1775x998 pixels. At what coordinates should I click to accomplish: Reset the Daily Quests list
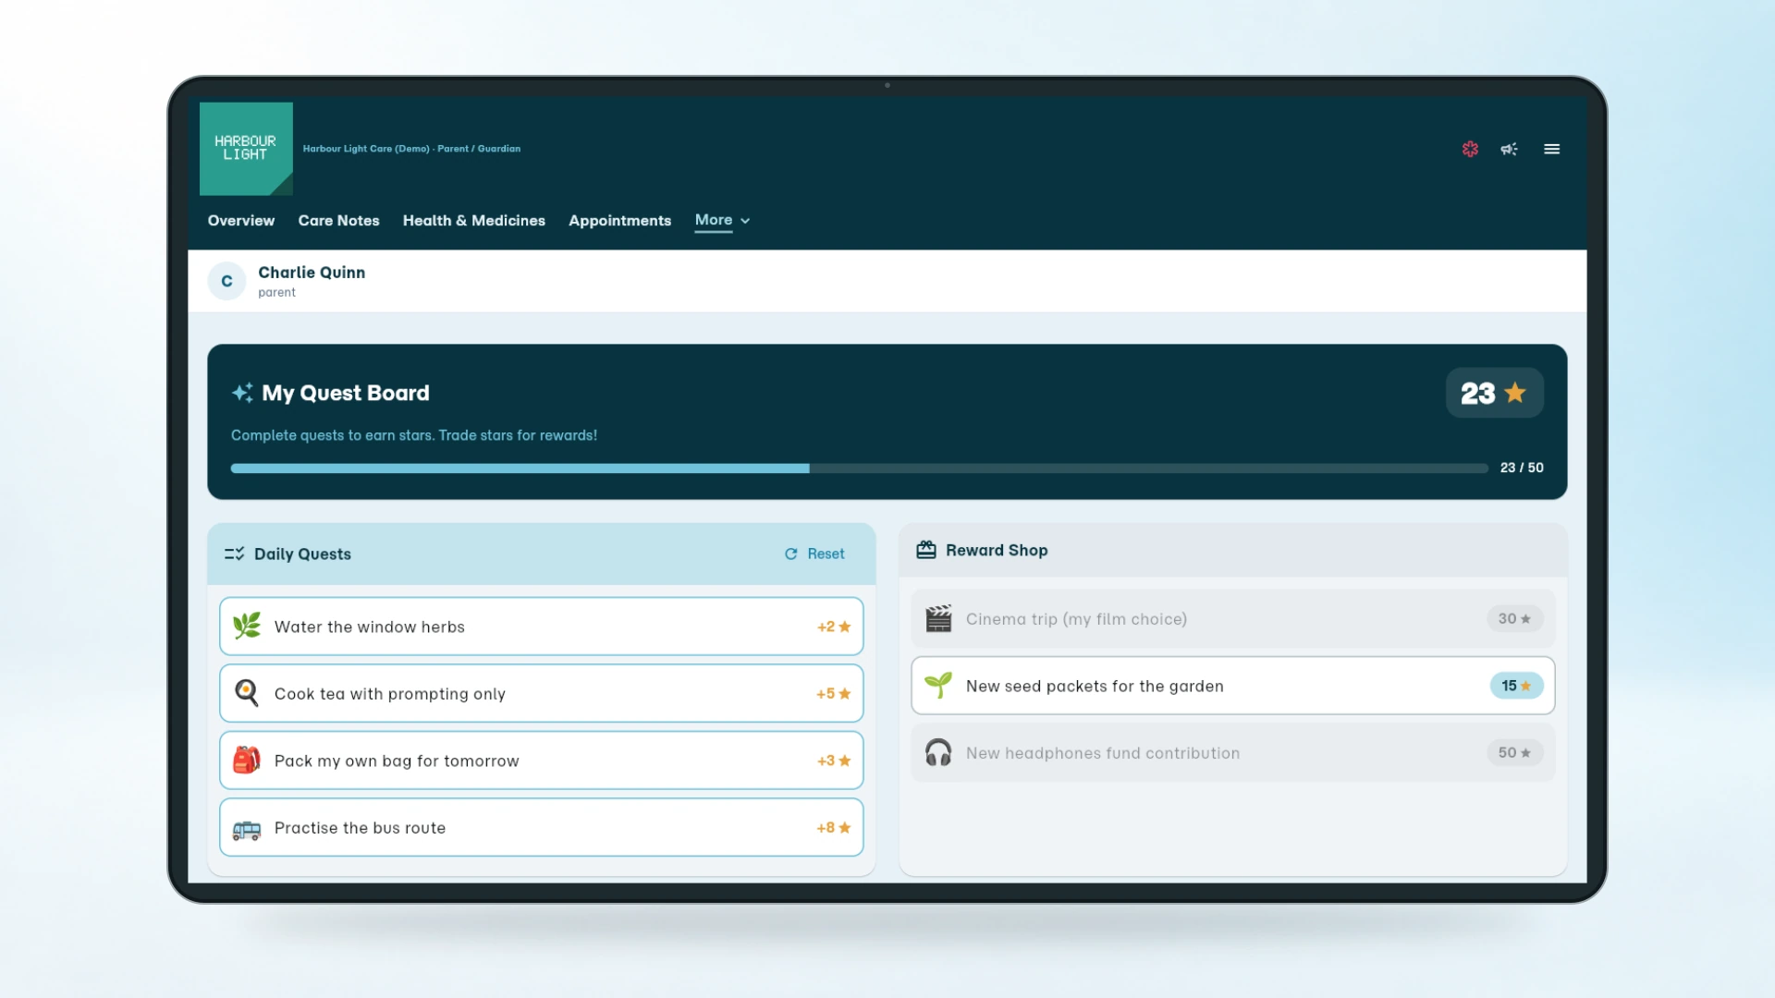(814, 554)
